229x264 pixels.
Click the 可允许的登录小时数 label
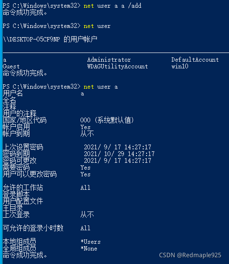[x=33, y=228]
